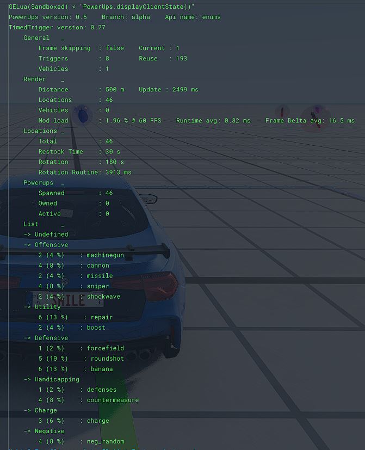Click the 'countermeasure' powerup entry
Screen dimensions: 365x450
(89, 400)
